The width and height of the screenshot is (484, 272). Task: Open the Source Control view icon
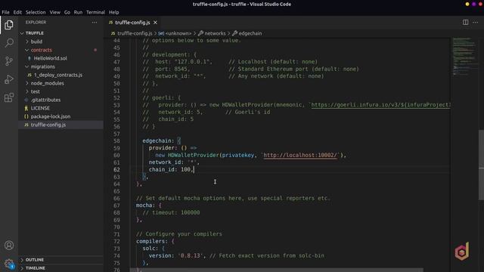[x=9, y=60]
